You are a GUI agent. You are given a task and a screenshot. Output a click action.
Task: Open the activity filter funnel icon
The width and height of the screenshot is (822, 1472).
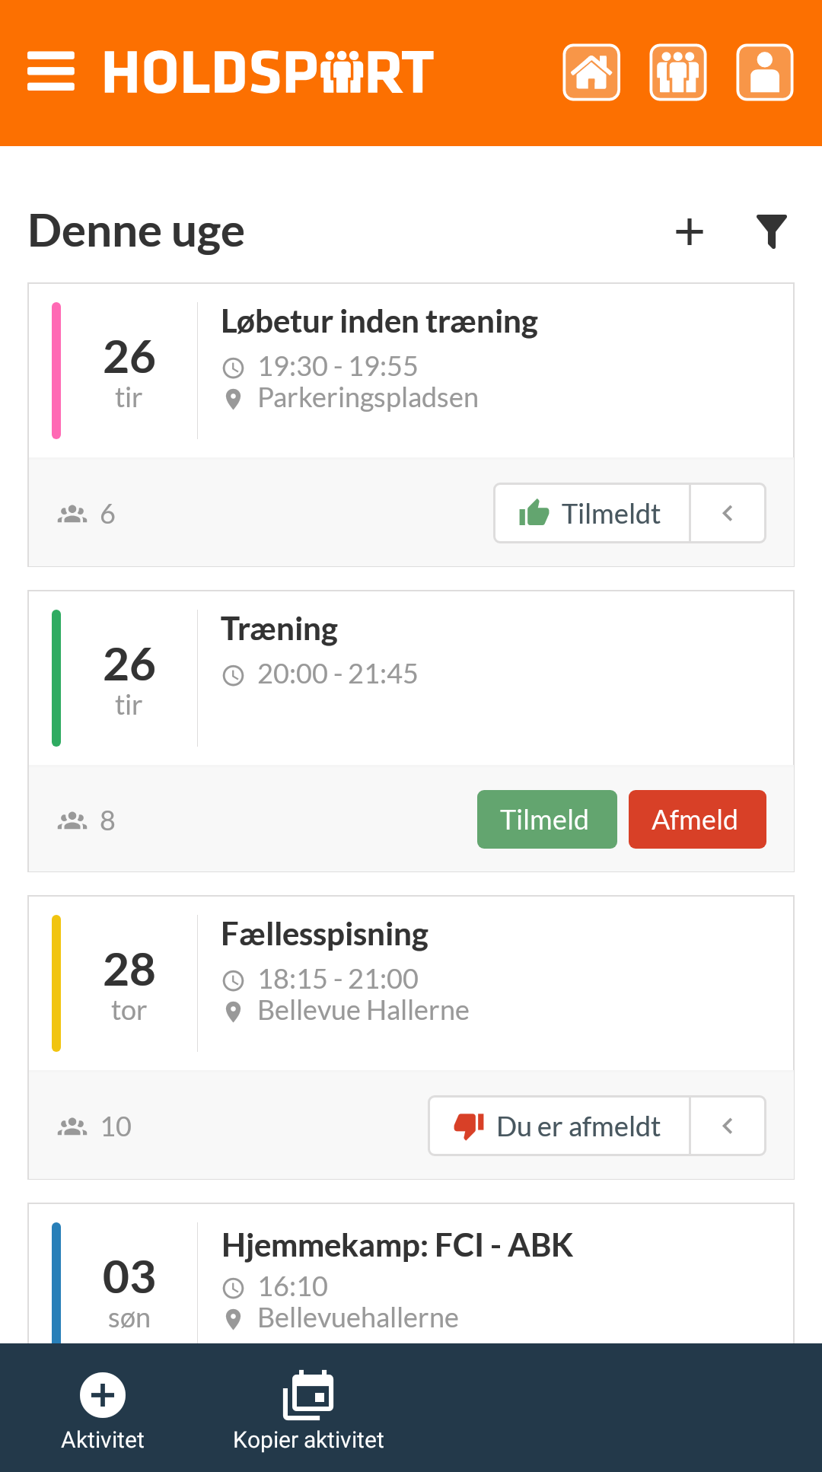tap(771, 231)
